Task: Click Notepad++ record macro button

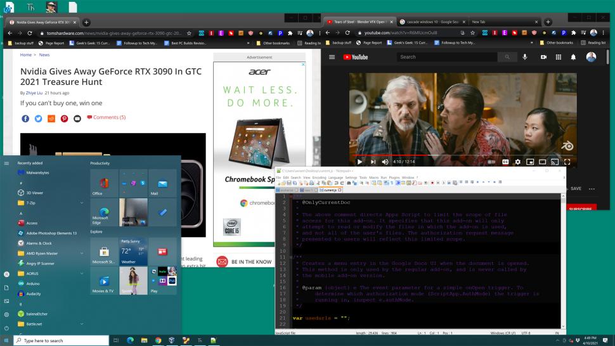Action: click(432, 183)
